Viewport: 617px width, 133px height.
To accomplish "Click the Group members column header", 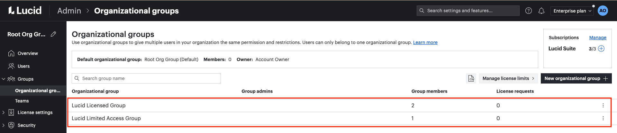I will 429,91.
